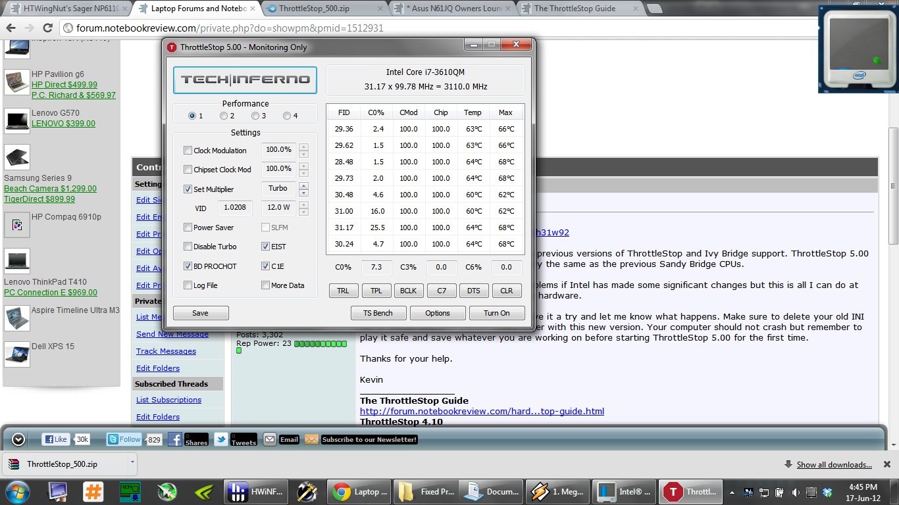
Task: Click the TRL button
Action: [x=343, y=291]
